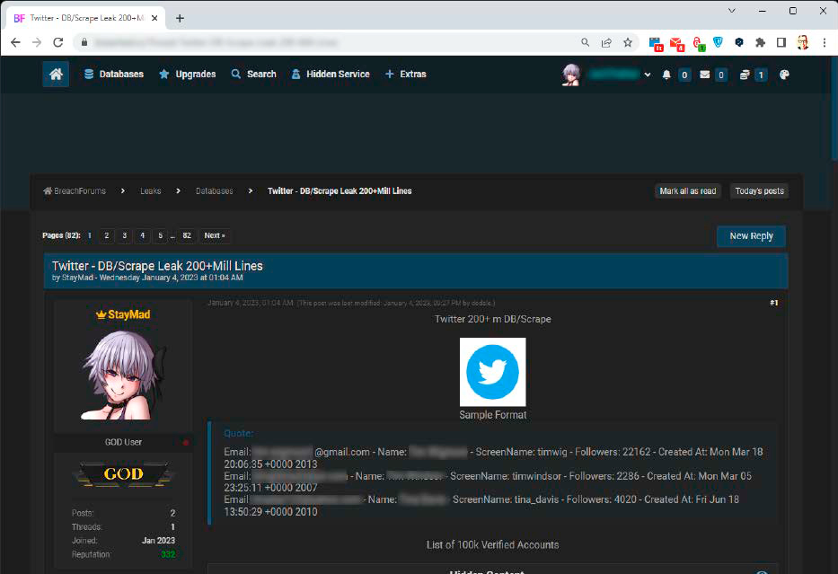838x574 pixels.
Task: Open the private messages envelope icon
Action: pos(704,75)
